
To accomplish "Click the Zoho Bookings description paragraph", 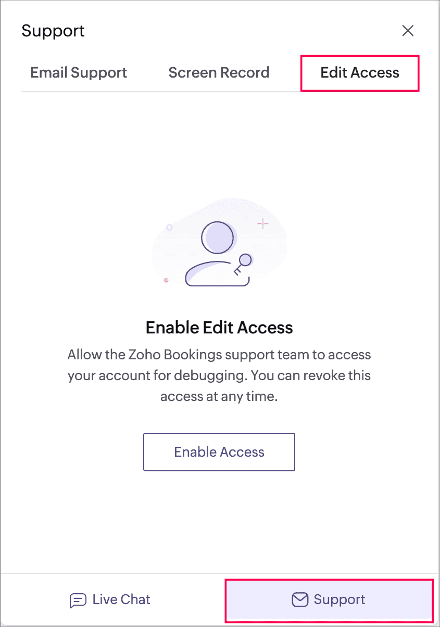I will point(219,375).
